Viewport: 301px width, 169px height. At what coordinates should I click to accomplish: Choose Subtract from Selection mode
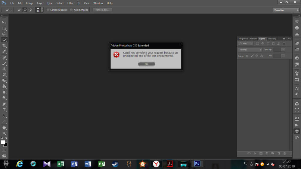[x=30, y=10]
